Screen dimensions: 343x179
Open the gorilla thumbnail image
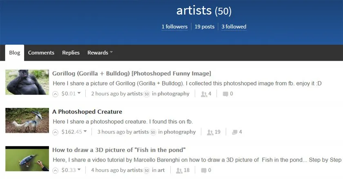pyautogui.click(x=27, y=82)
